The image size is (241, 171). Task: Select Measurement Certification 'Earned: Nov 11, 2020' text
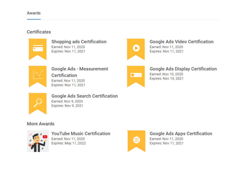pos(68,81)
